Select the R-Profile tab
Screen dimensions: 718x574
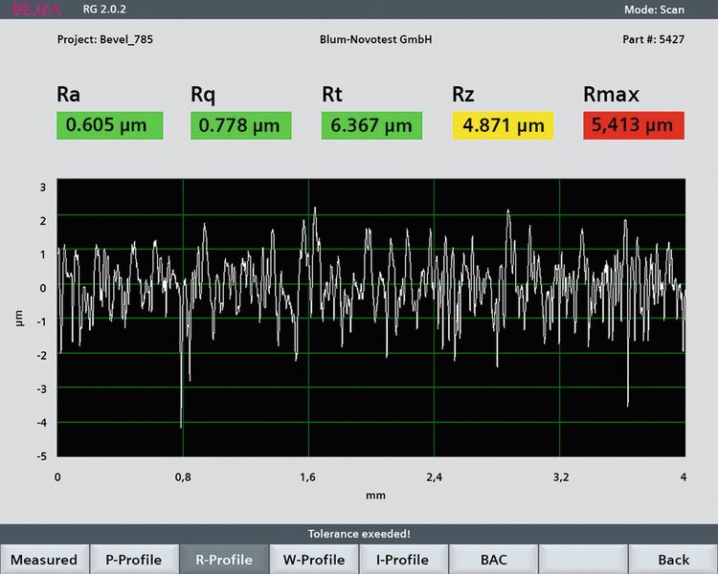coord(223,560)
